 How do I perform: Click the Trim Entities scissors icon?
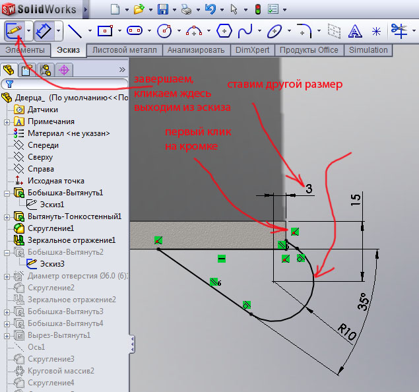coord(398,30)
